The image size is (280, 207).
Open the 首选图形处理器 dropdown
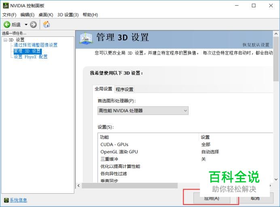143,111
